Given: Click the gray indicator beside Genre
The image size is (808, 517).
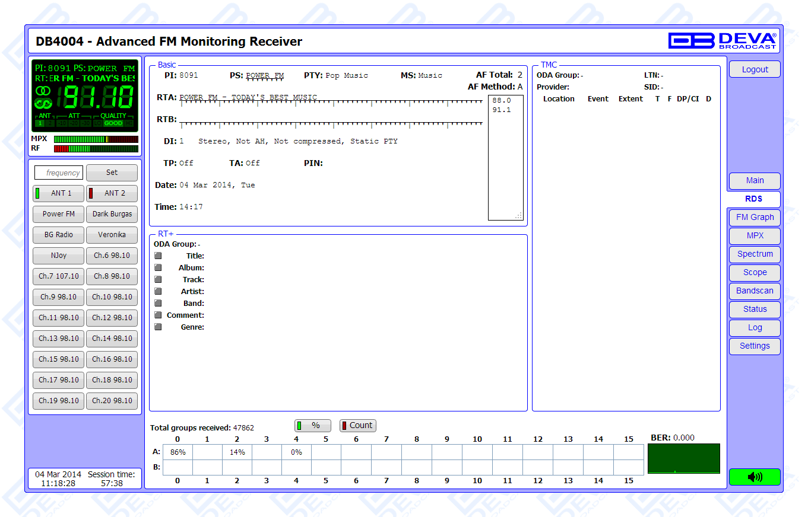Looking at the screenshot, I should point(158,327).
